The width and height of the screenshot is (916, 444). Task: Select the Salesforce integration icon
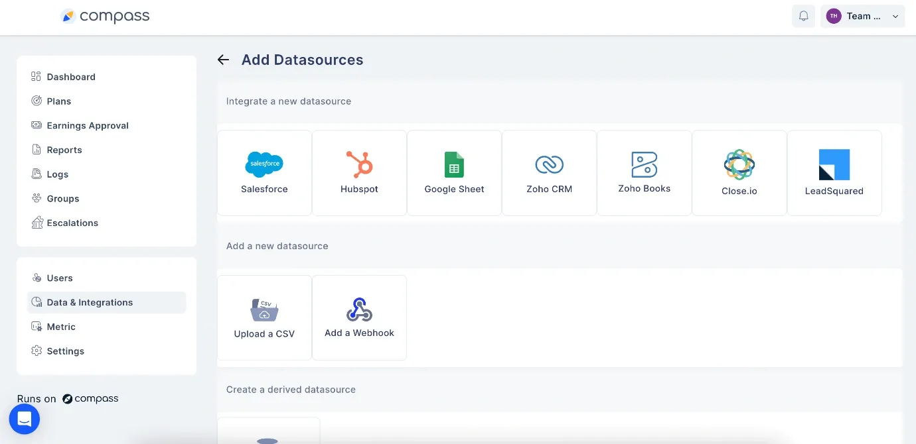pos(264,164)
